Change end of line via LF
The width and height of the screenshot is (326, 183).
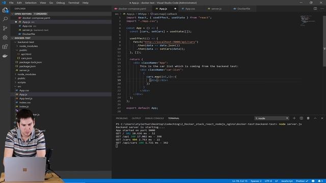[277, 181]
